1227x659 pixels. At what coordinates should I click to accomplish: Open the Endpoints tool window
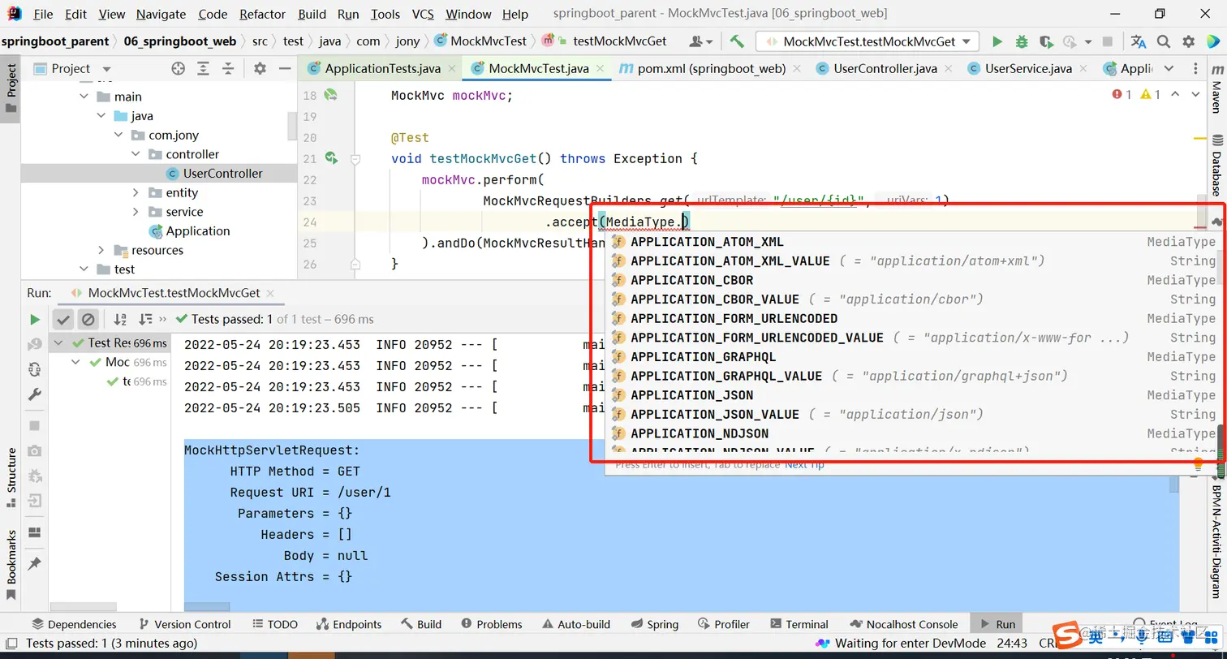click(348, 624)
